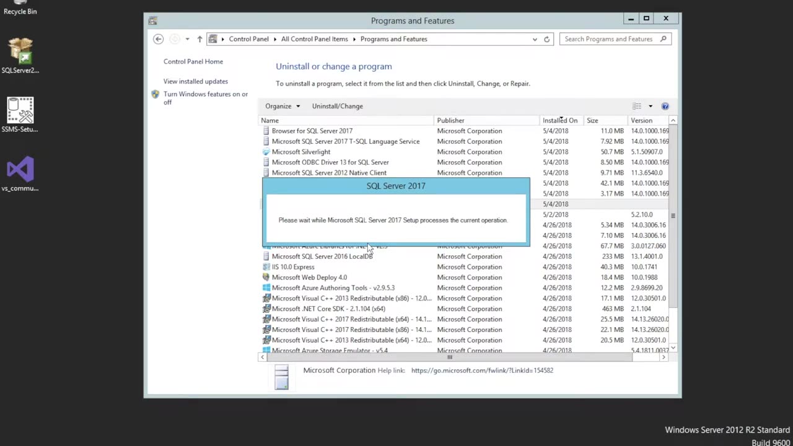Click the scroll right arrow of list
The height and width of the screenshot is (446, 793).
click(x=664, y=357)
